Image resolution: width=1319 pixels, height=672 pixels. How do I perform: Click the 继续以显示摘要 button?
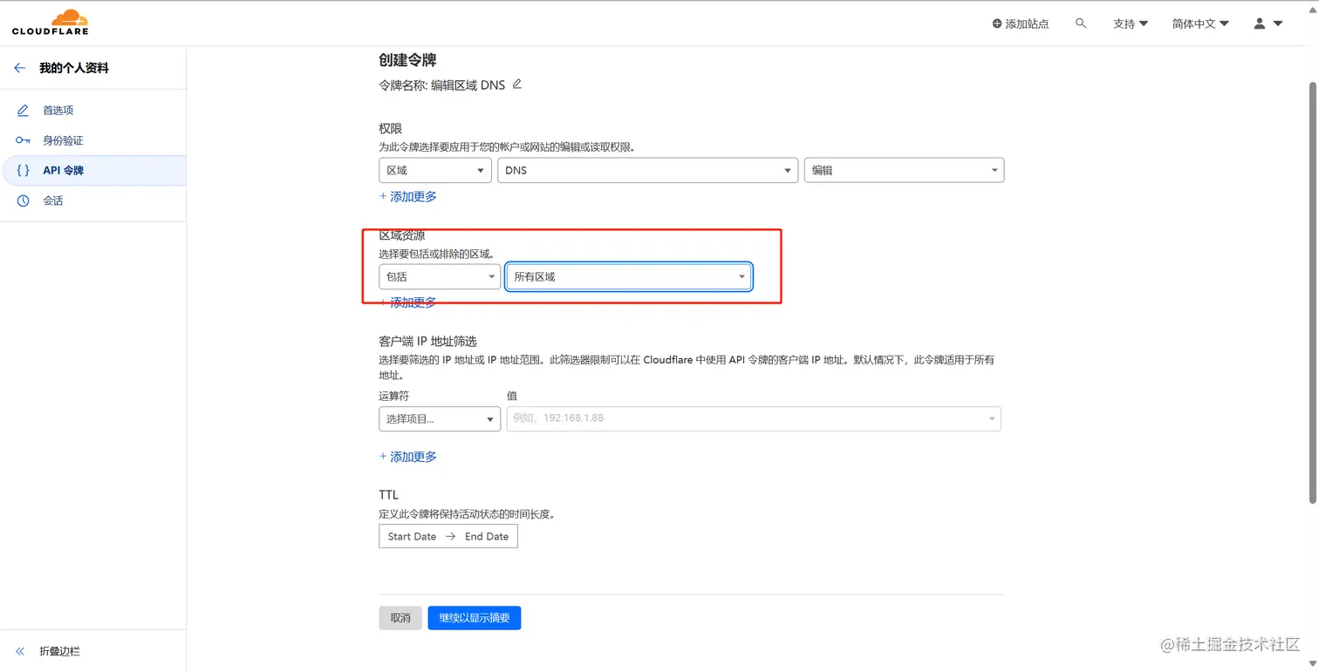[x=475, y=618]
